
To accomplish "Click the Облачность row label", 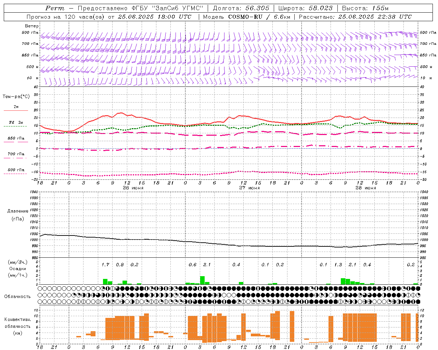I will coord(17,297).
